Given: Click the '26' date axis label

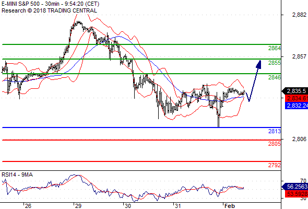Looking at the screenshot, I should tap(28, 206).
